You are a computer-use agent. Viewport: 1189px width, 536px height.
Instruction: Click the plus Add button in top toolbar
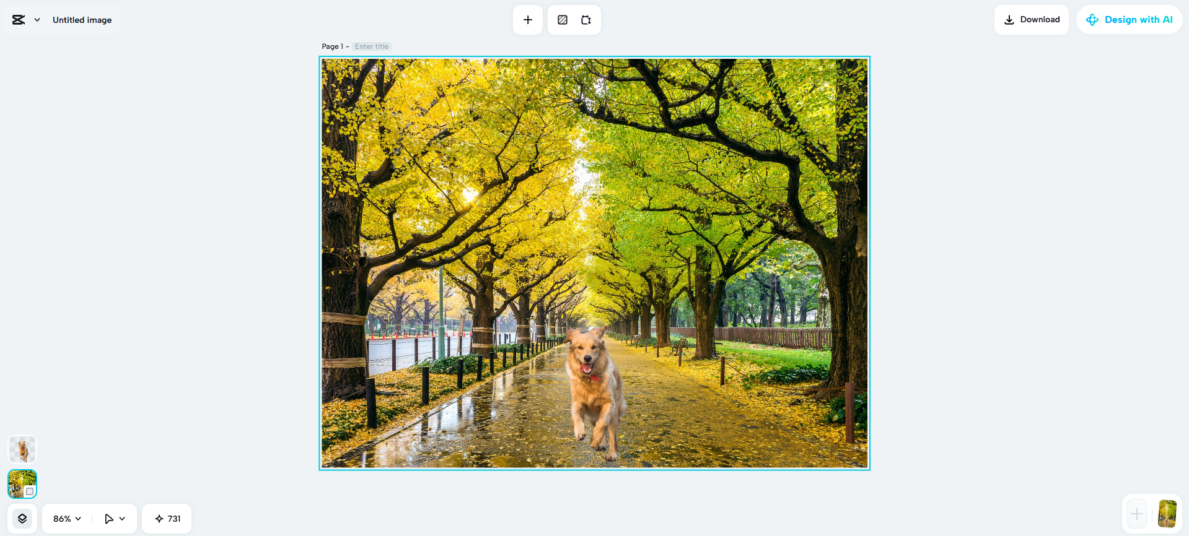point(528,20)
